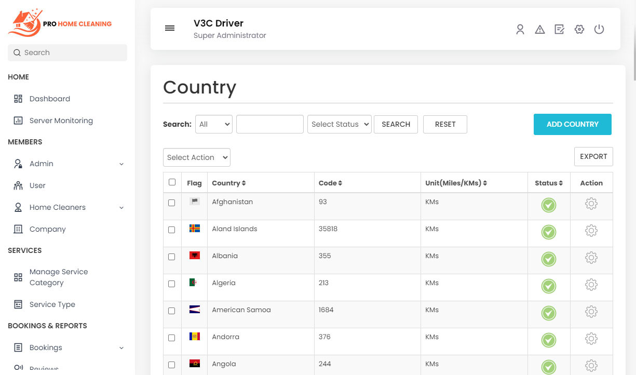636x375 pixels.
Task: Click the search keyword text field
Action: point(269,125)
